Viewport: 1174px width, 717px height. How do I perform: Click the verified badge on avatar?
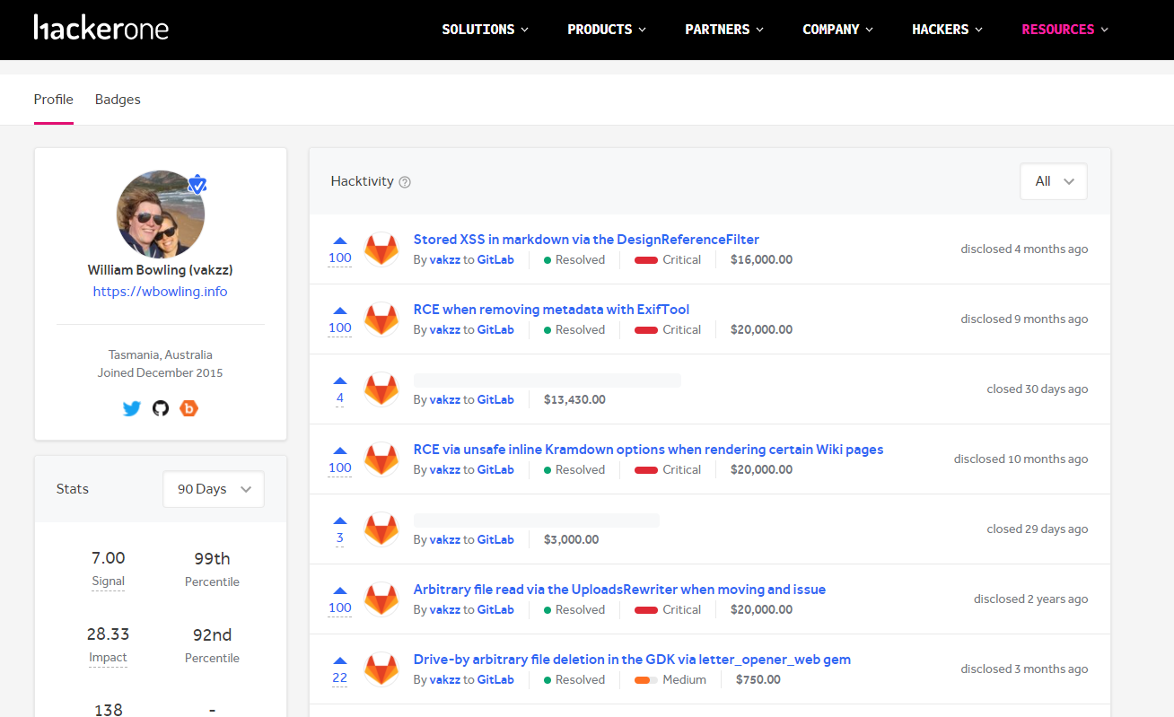click(197, 185)
